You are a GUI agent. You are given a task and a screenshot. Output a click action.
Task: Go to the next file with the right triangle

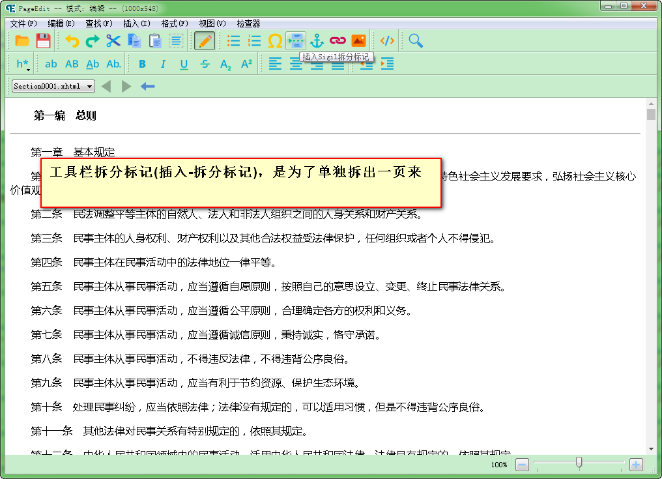point(126,86)
